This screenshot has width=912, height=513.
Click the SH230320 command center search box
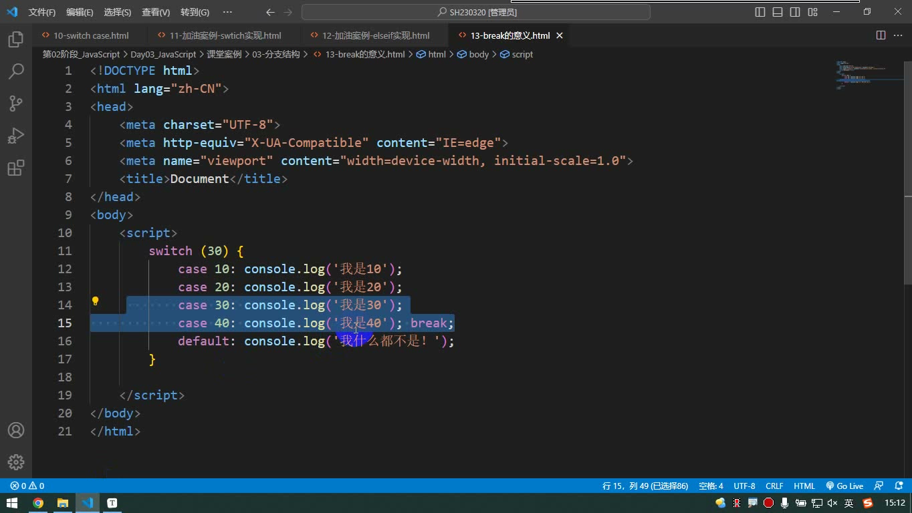pyautogui.click(x=476, y=12)
